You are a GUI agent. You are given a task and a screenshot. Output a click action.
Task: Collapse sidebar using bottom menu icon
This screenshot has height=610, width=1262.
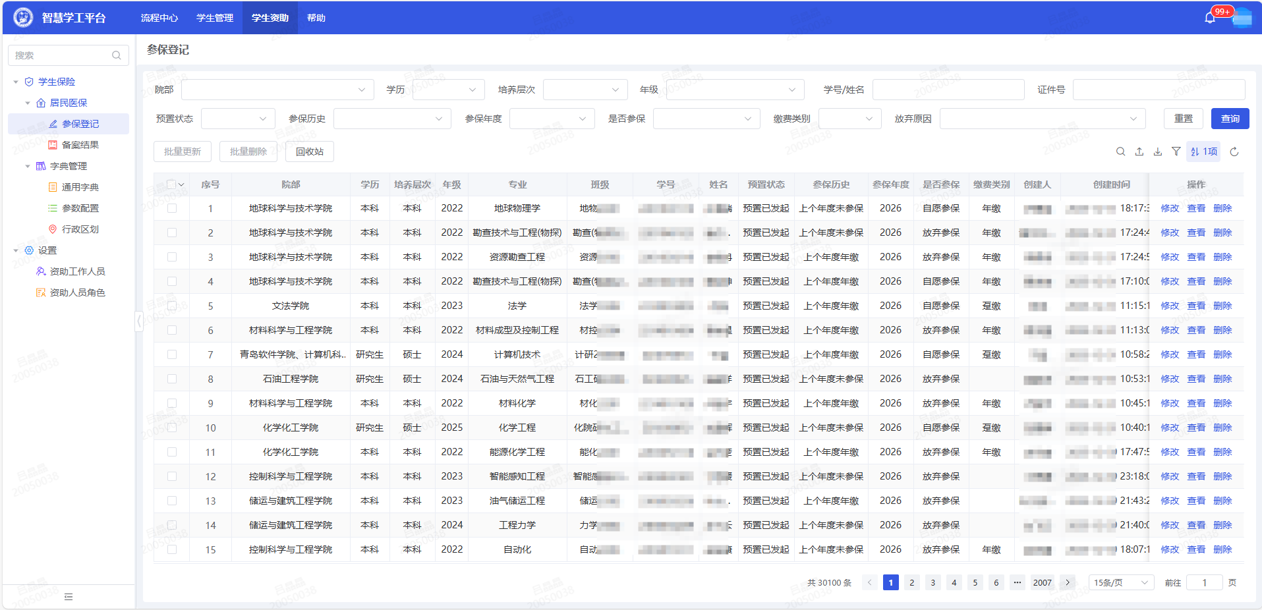[x=69, y=597]
